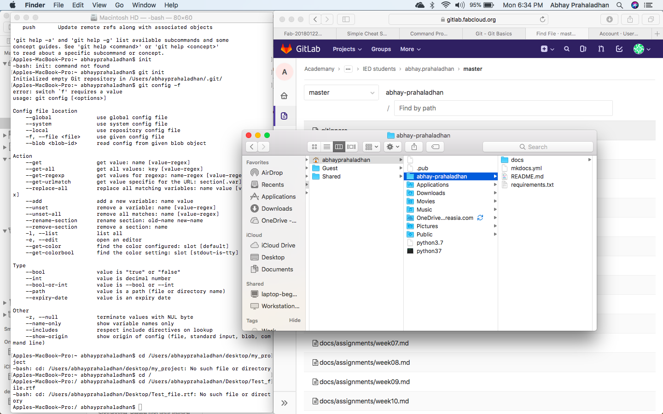Image resolution: width=663 pixels, height=414 pixels.
Task: Show Safari downloads
Action: (609, 19)
